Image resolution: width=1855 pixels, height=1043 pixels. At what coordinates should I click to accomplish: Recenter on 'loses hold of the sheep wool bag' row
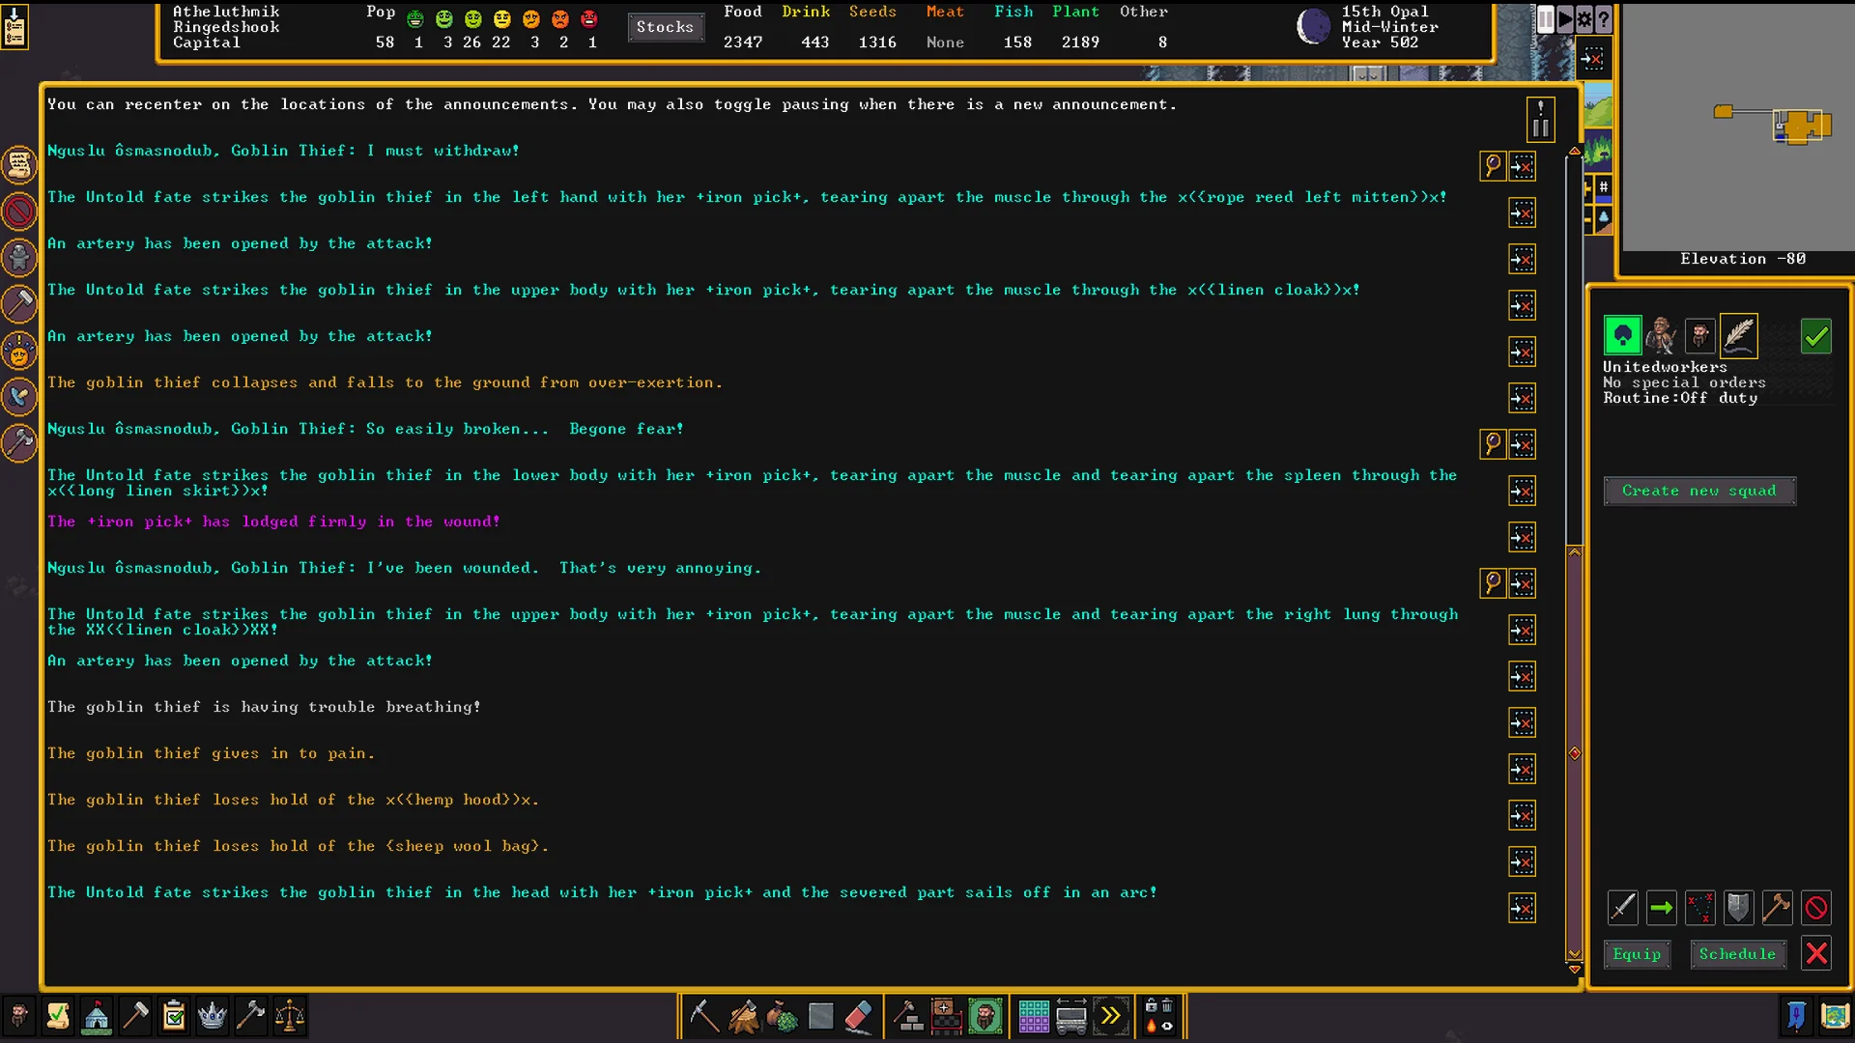(x=1522, y=861)
